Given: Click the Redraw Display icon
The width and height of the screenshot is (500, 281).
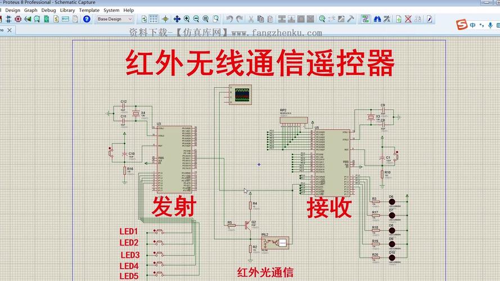Looking at the screenshot, I should tap(144, 19).
